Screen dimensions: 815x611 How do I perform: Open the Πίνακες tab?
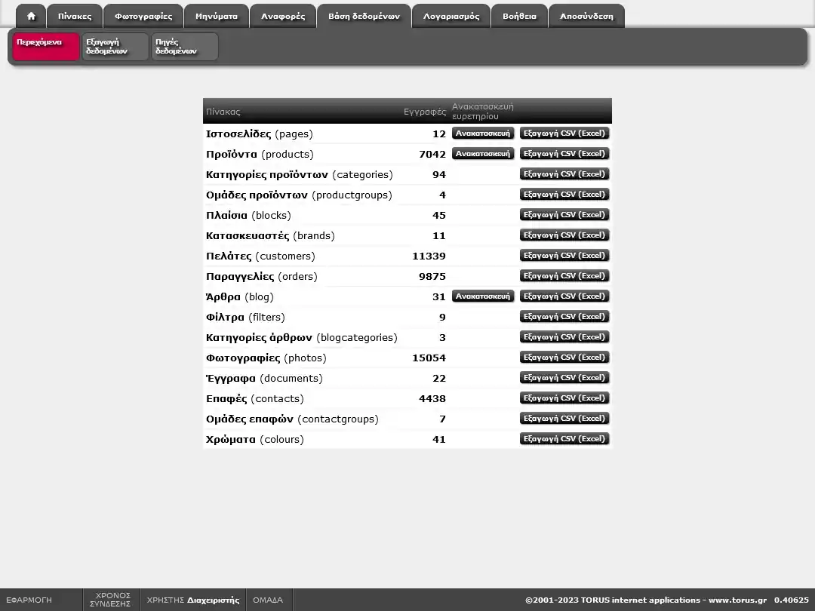[75, 16]
